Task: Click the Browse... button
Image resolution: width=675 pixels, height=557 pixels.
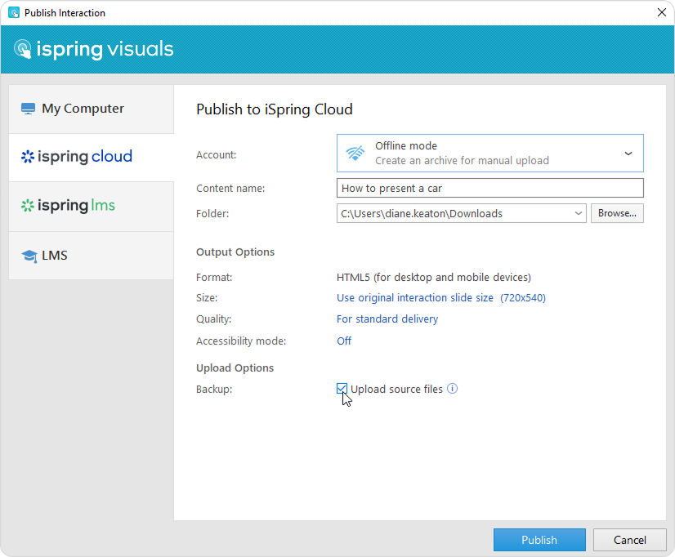Action: (617, 213)
